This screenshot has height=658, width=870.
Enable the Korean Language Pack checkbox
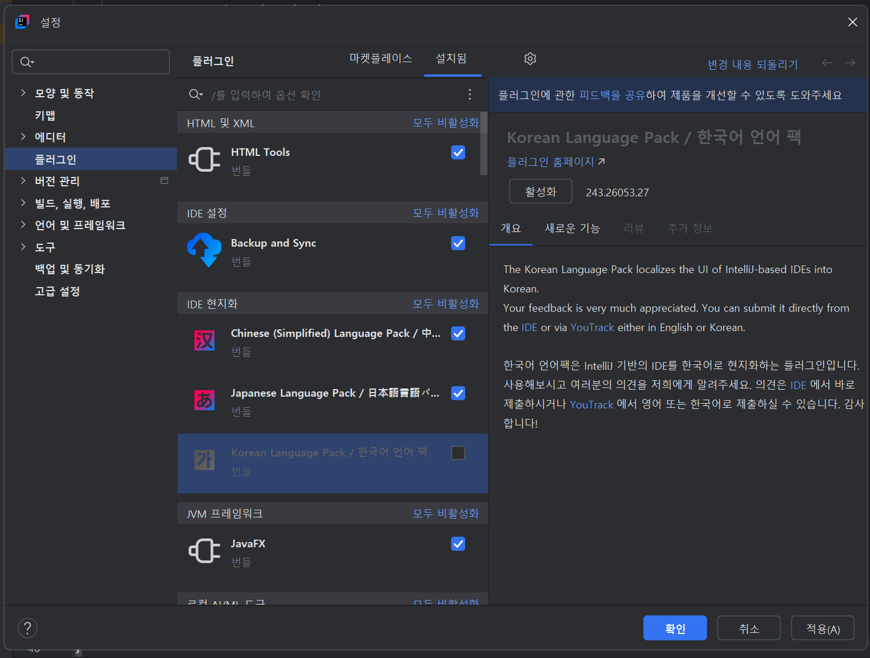pos(458,453)
